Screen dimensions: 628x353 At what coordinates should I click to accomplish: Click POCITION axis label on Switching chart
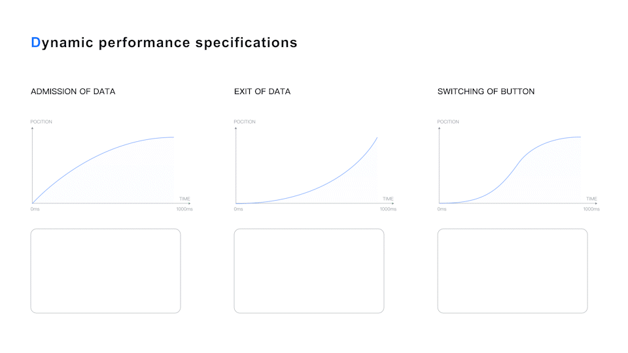click(448, 122)
